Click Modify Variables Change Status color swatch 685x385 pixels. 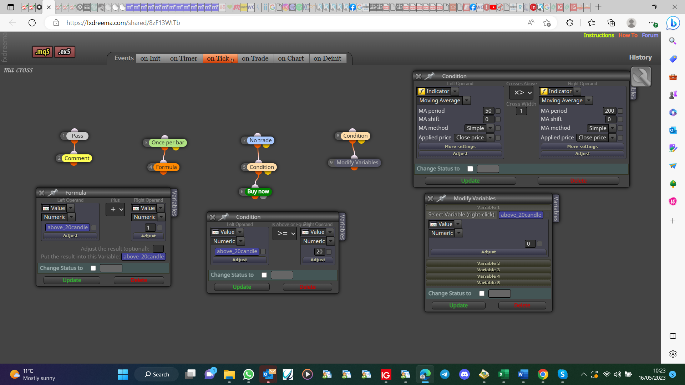click(x=499, y=294)
